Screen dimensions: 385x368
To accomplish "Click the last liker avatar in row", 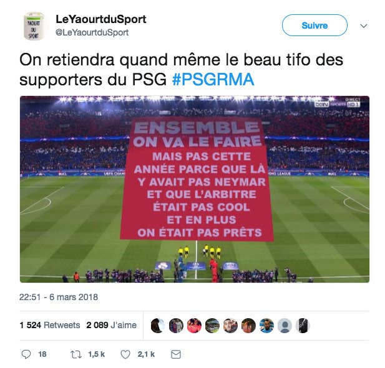I will (303, 326).
